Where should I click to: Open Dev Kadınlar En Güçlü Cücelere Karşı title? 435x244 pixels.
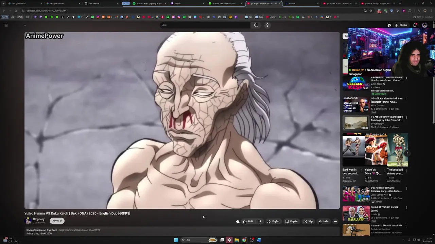[x=386, y=189]
